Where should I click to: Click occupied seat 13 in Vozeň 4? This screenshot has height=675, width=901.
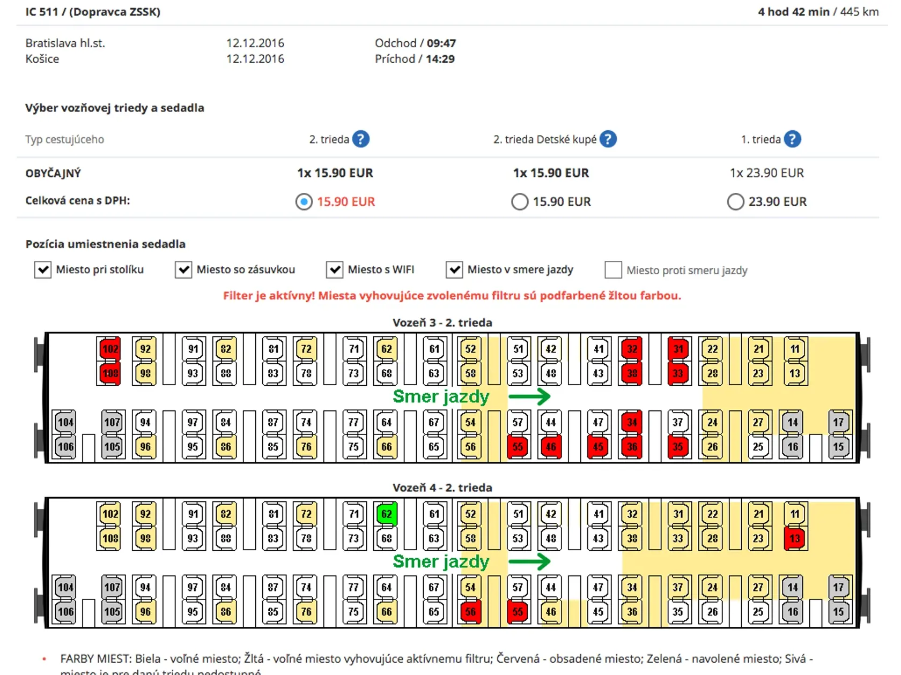coord(795,538)
